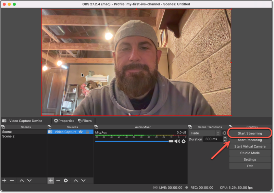Hide Video Capture source with eye icon
The height and width of the screenshot is (193, 274).
81,132
